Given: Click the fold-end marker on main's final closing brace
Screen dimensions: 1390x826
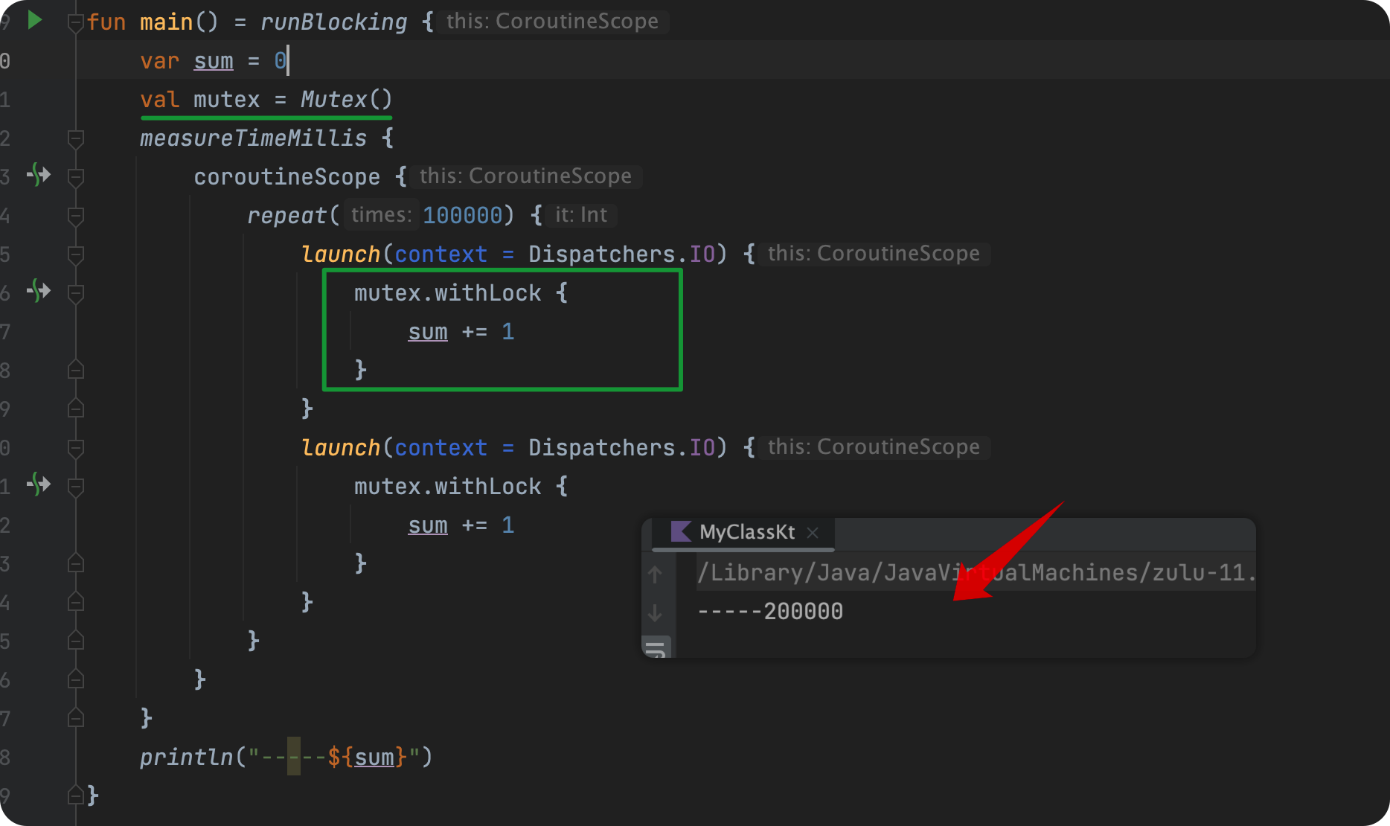Looking at the screenshot, I should point(75,795).
